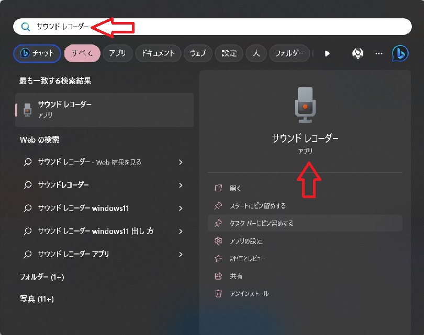Click the share icon beside 共有
Screen dimensions: 424x335
[218, 276]
